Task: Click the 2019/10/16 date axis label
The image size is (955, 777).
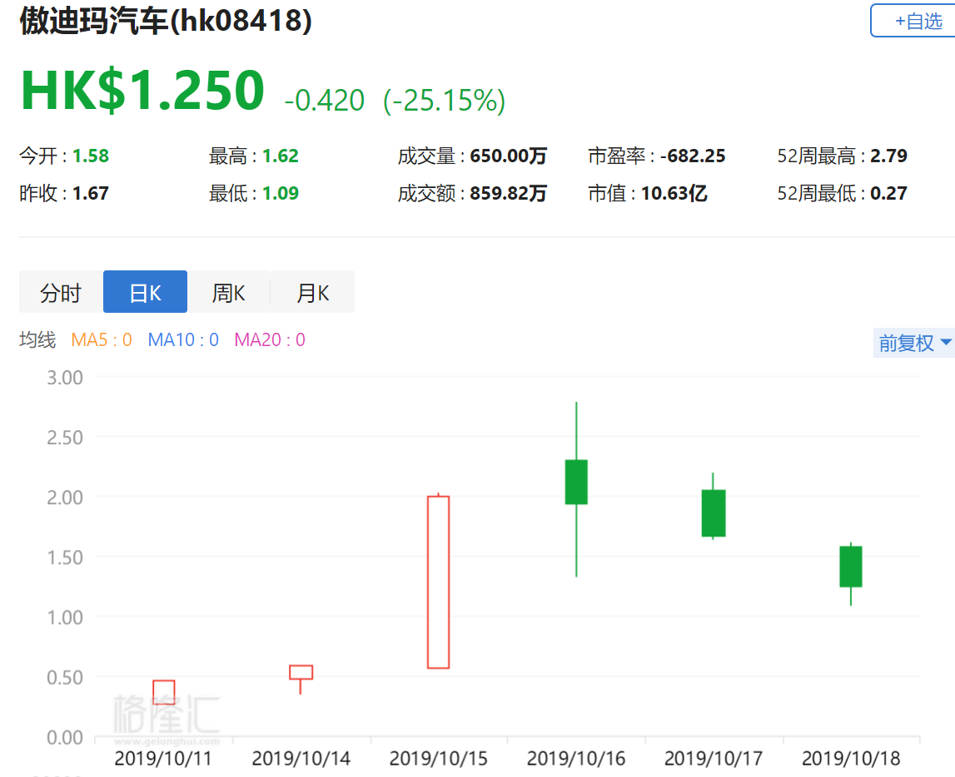Action: pyautogui.click(x=576, y=759)
